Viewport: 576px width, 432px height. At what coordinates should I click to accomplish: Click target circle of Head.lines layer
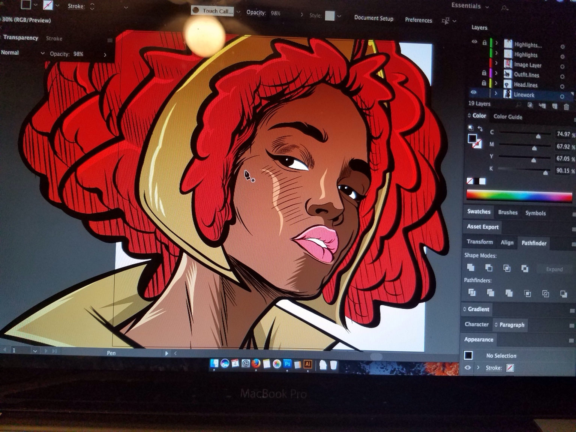tap(562, 87)
